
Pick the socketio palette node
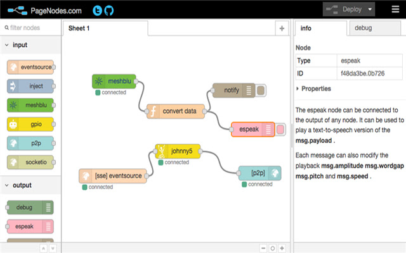coord(30,162)
